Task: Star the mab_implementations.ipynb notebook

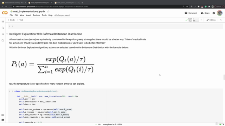Action: click(48, 12)
